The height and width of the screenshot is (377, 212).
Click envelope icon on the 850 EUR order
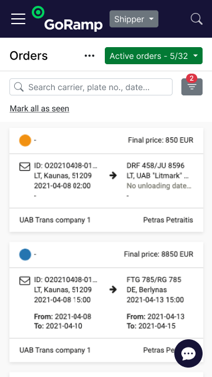click(25, 166)
